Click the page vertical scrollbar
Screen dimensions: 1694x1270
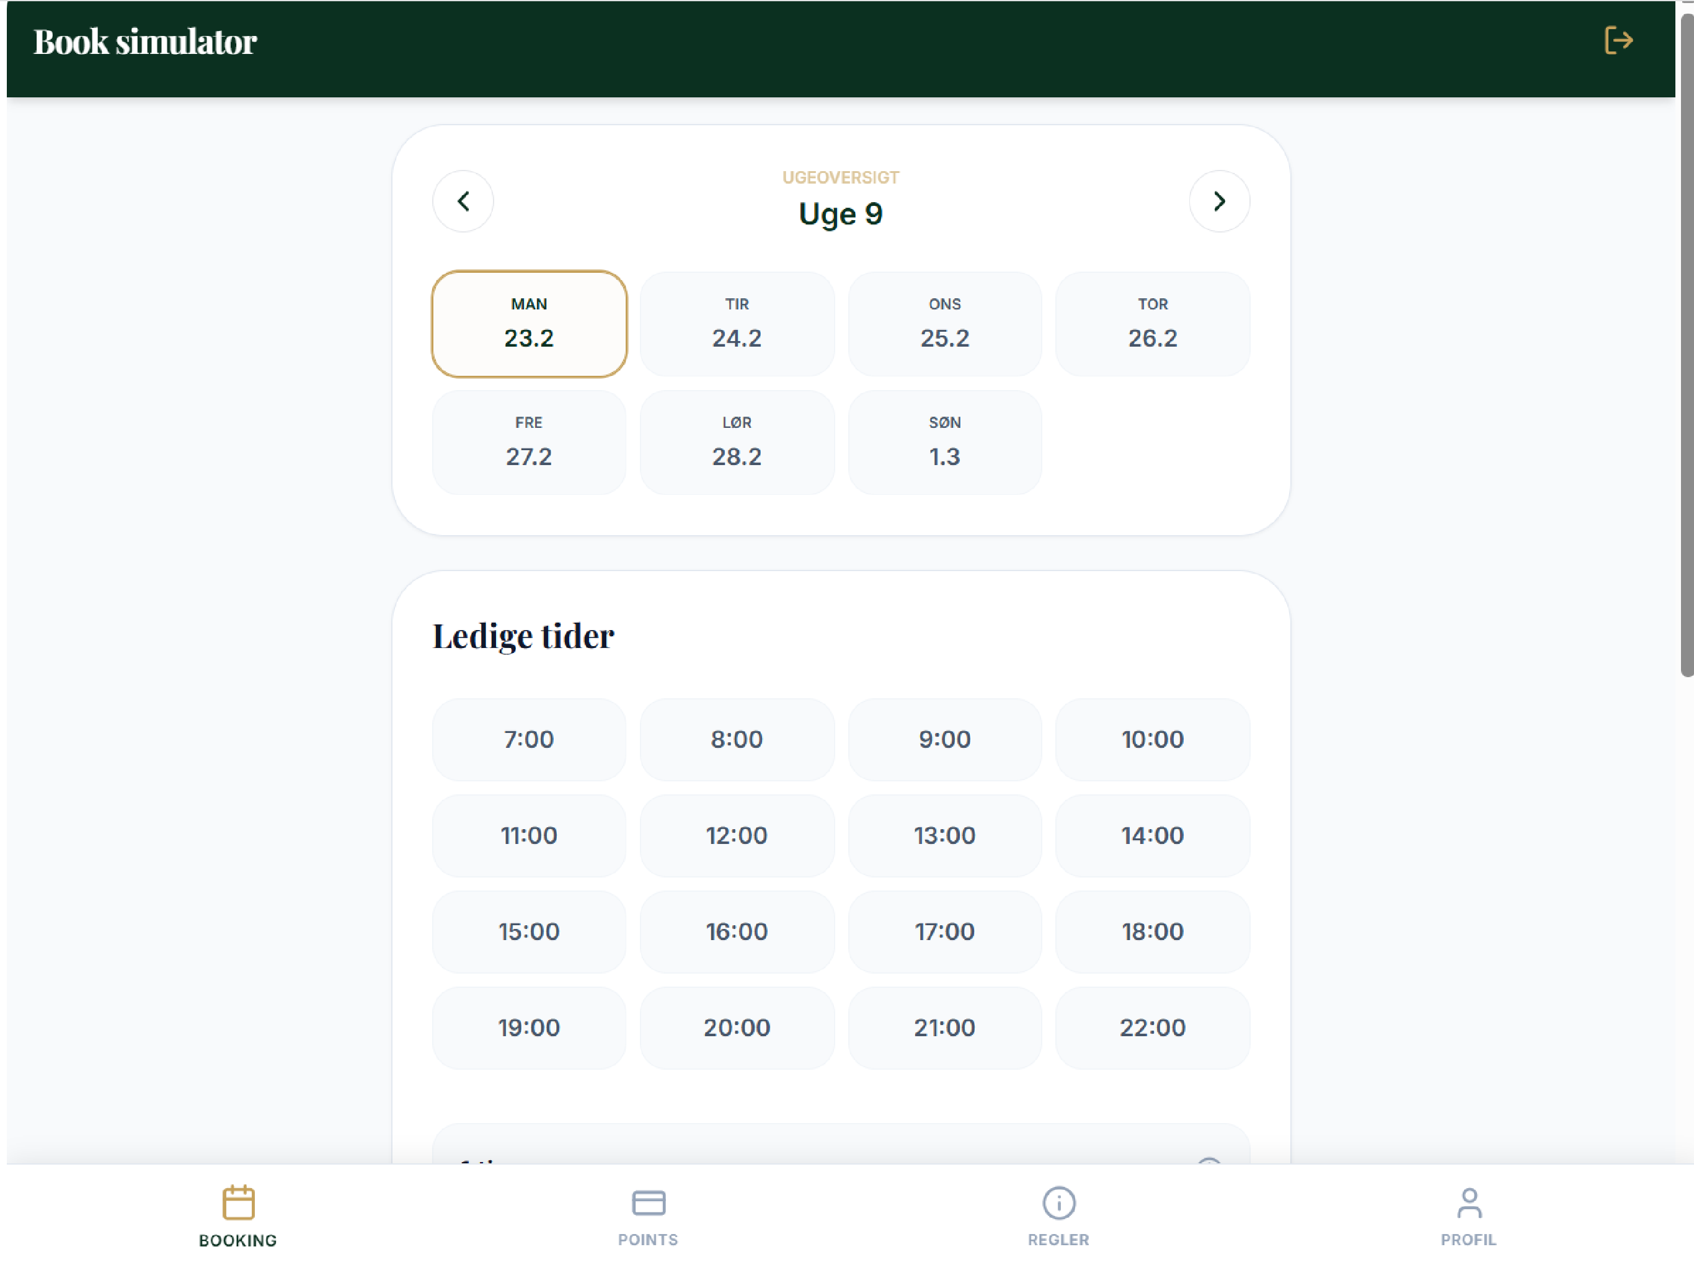[x=1687, y=345]
